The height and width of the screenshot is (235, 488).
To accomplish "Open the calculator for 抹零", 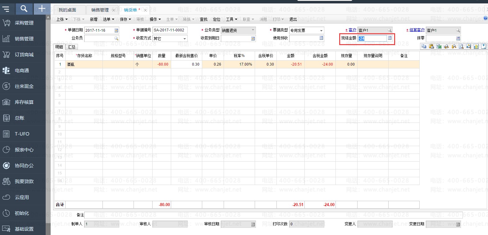I will [458, 38].
